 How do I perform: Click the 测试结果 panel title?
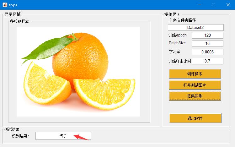pyautogui.click(x=12, y=129)
